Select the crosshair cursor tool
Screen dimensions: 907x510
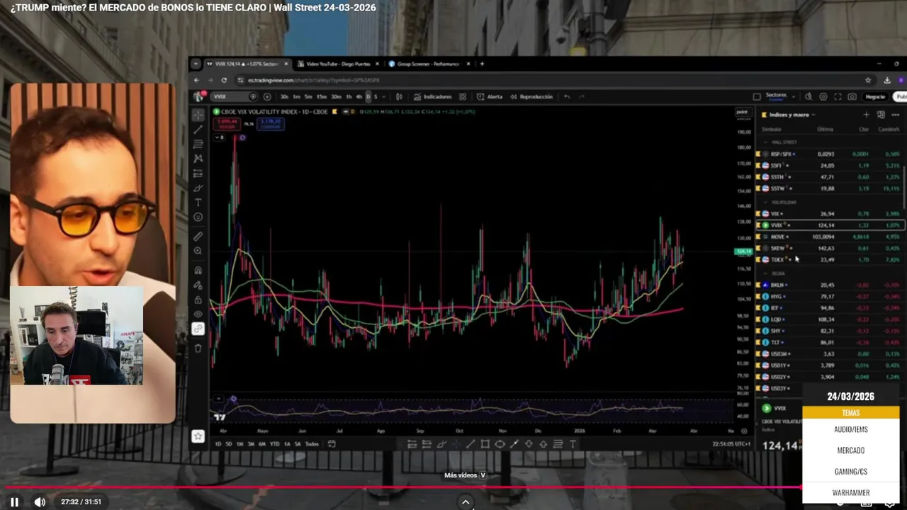click(x=198, y=115)
